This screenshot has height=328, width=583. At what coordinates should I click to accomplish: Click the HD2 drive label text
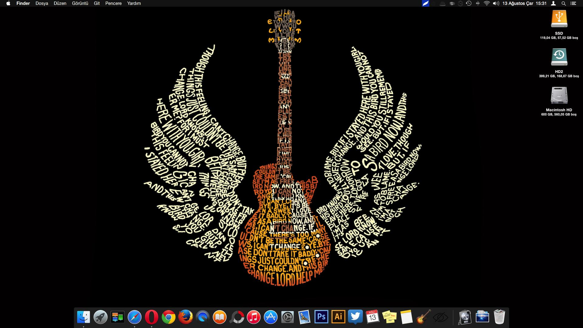559,71
